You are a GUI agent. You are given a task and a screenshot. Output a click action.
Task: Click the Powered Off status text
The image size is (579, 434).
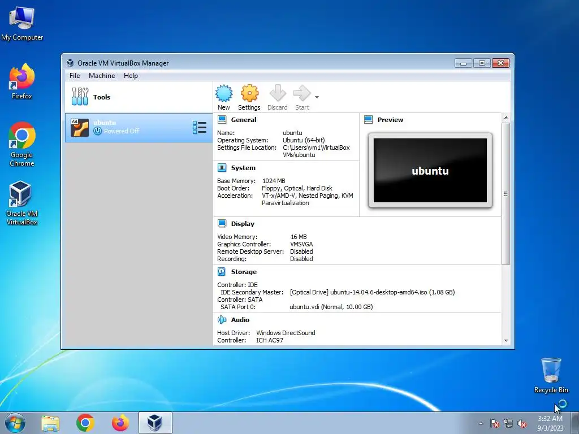coord(122,131)
